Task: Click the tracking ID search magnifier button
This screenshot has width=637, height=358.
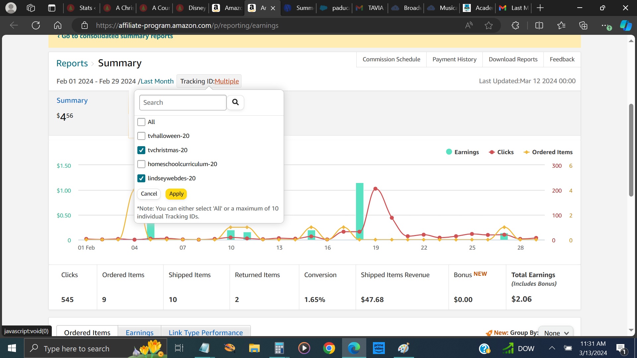Action: (236, 102)
